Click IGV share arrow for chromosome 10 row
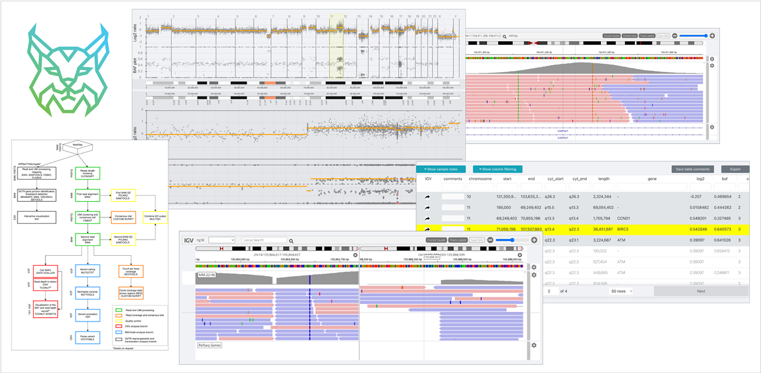 coord(428,195)
